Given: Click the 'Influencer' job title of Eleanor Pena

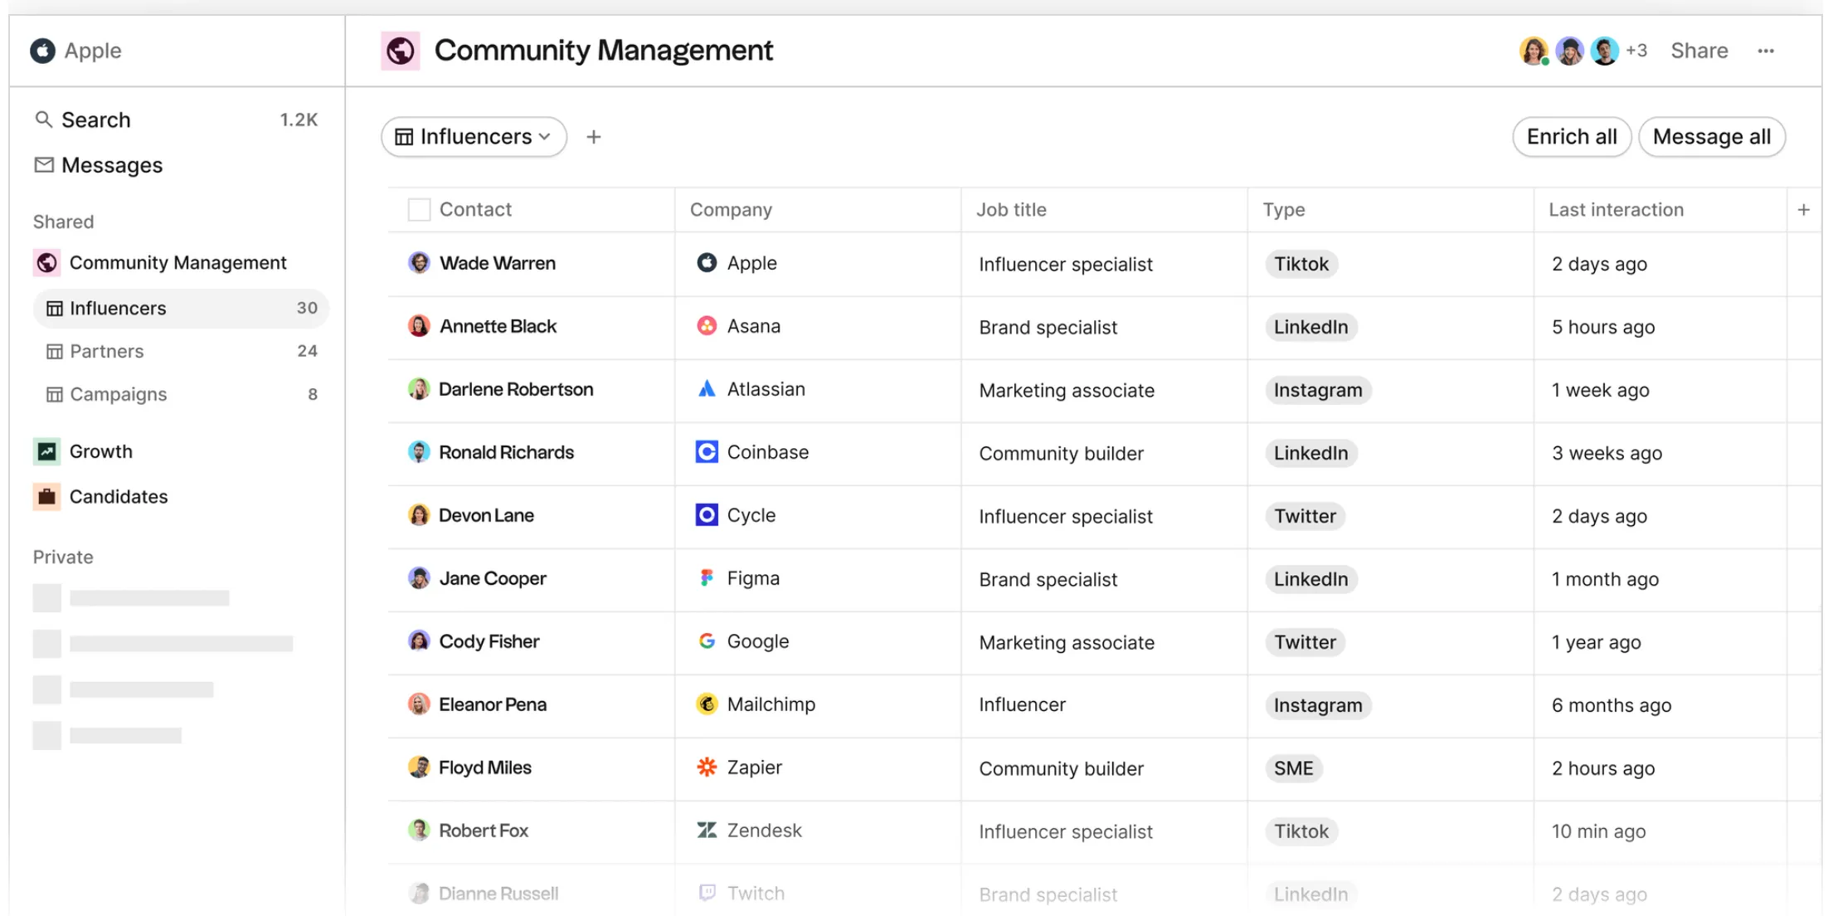Looking at the screenshot, I should [1022, 704].
